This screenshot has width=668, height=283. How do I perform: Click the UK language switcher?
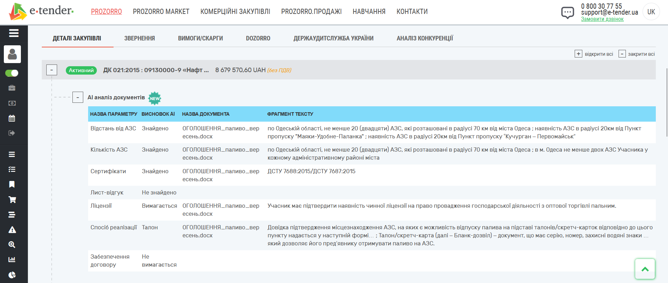click(651, 12)
